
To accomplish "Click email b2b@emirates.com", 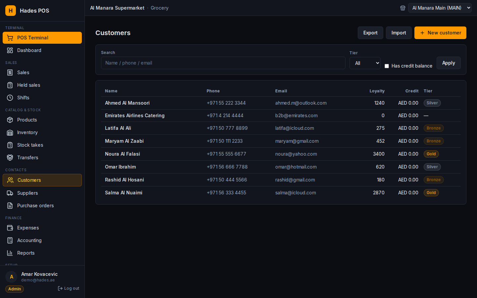I will coord(296,116).
